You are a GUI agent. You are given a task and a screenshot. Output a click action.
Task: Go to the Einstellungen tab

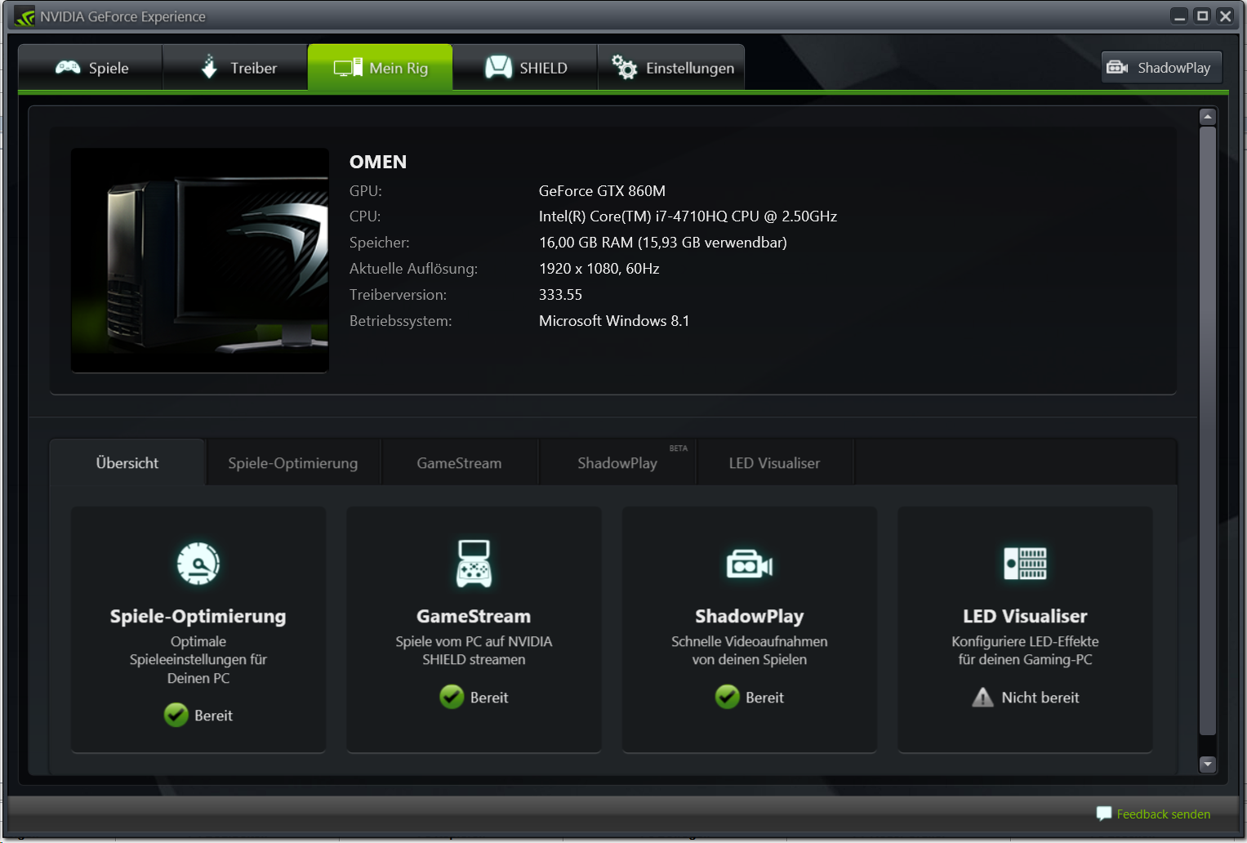pyautogui.click(x=672, y=68)
